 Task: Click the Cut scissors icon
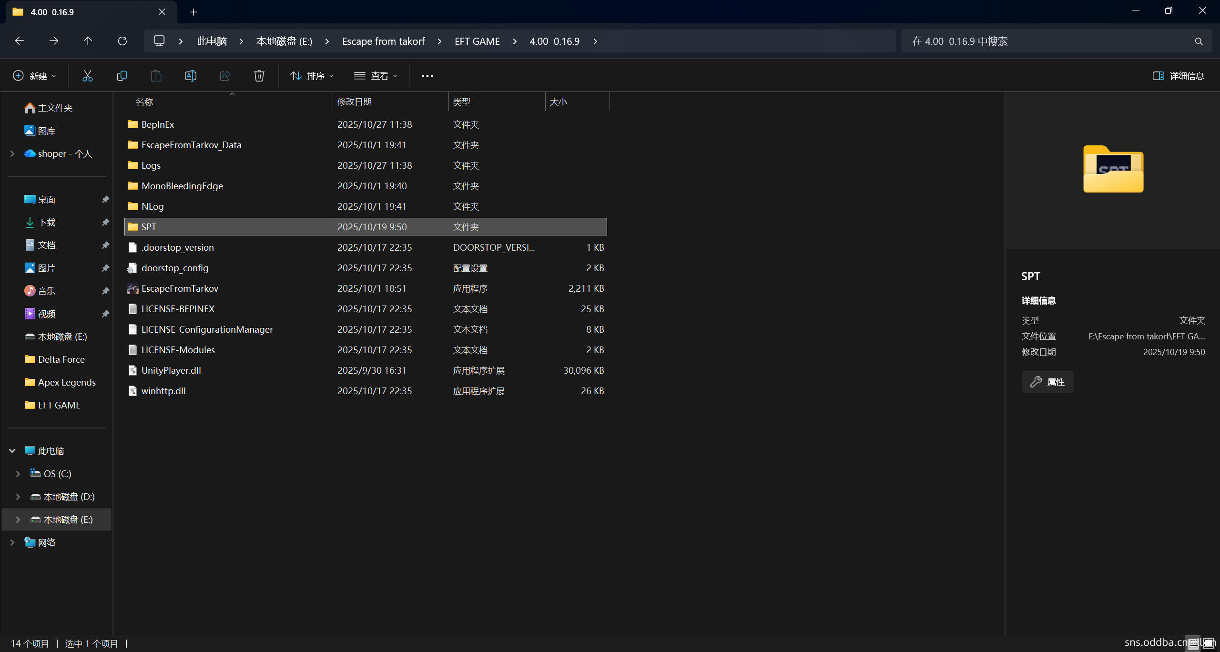click(87, 76)
